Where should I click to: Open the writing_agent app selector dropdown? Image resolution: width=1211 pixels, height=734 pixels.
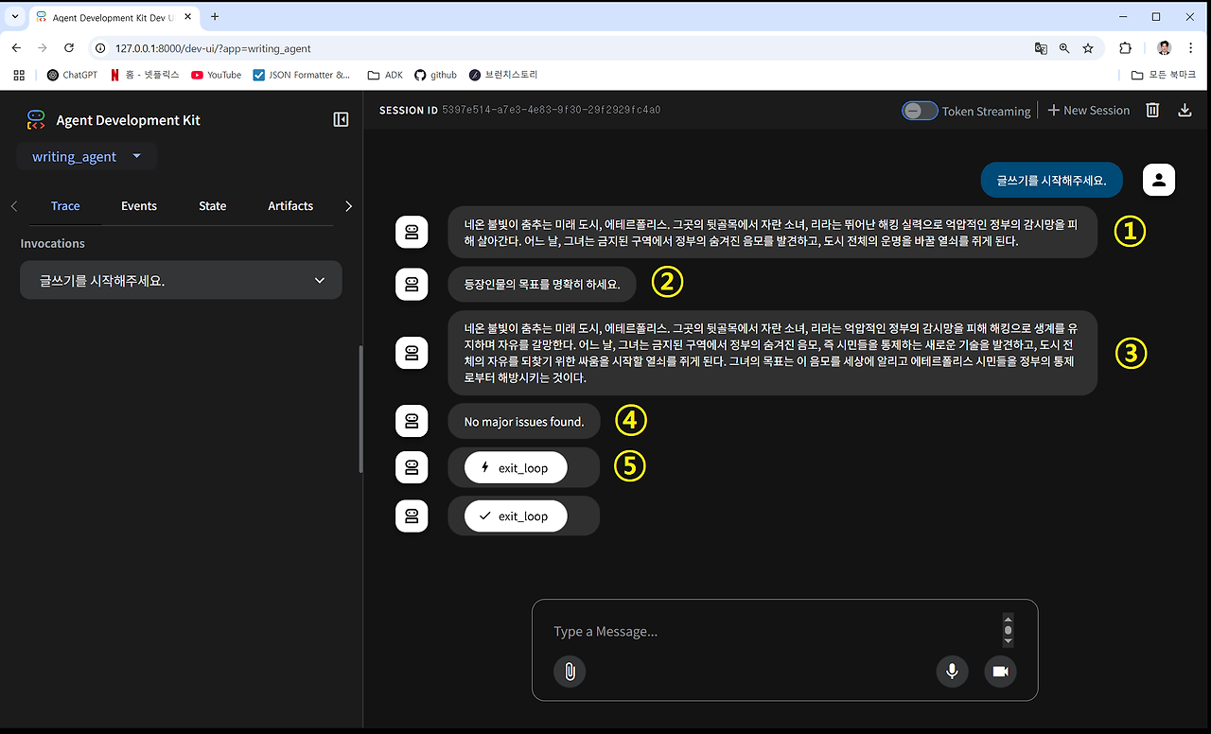coord(87,157)
